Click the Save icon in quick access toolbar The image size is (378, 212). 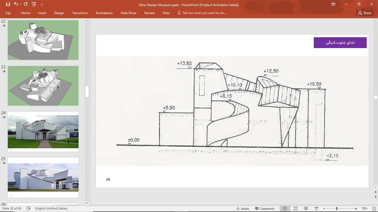(x=8, y=4)
